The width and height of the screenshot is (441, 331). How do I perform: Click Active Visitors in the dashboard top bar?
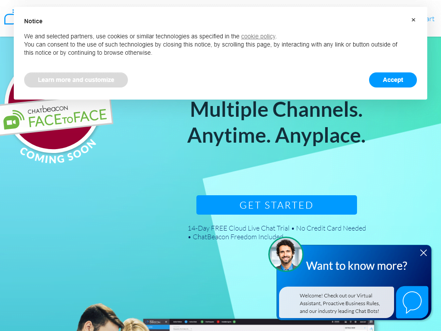(x=177, y=322)
